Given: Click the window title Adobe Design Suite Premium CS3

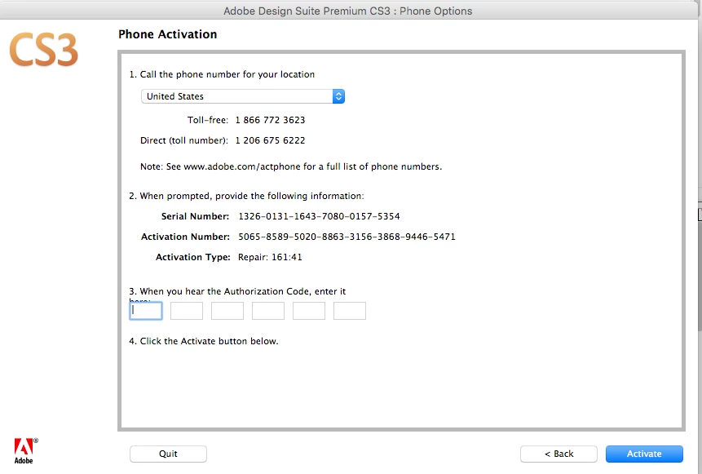Looking at the screenshot, I should click(x=348, y=11).
